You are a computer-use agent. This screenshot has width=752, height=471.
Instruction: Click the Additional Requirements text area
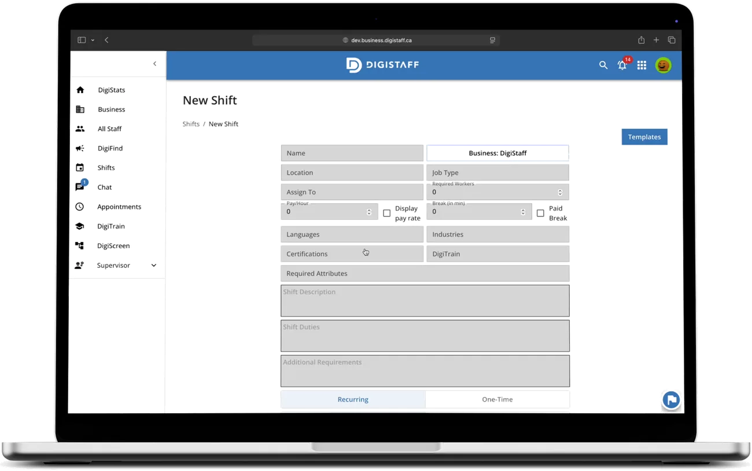coord(425,371)
